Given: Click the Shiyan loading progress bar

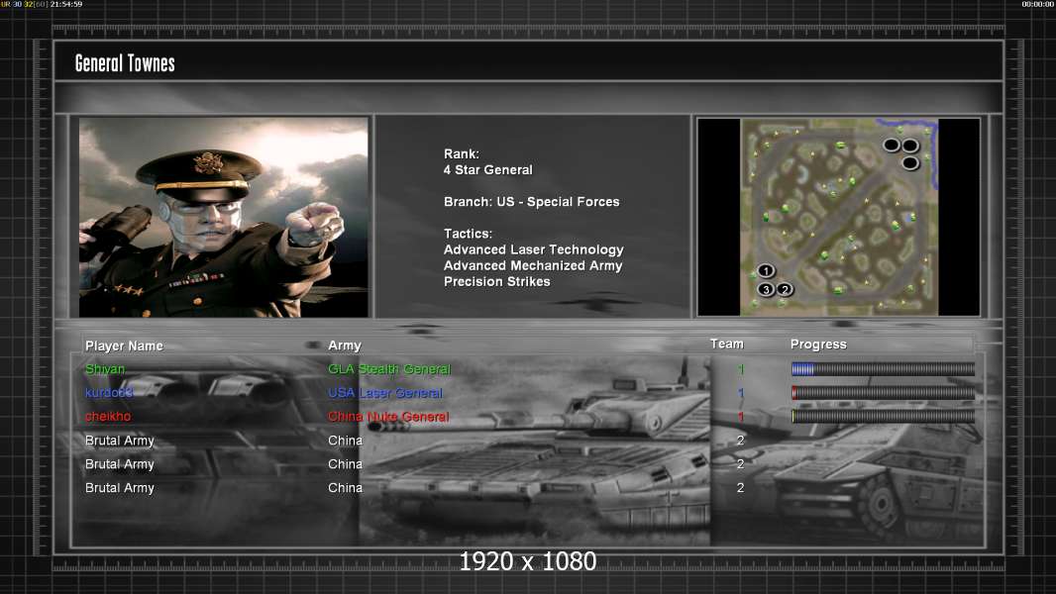Looking at the screenshot, I should click(x=883, y=368).
